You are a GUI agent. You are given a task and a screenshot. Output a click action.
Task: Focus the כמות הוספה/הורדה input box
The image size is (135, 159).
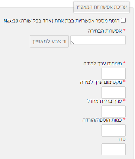point(113,130)
